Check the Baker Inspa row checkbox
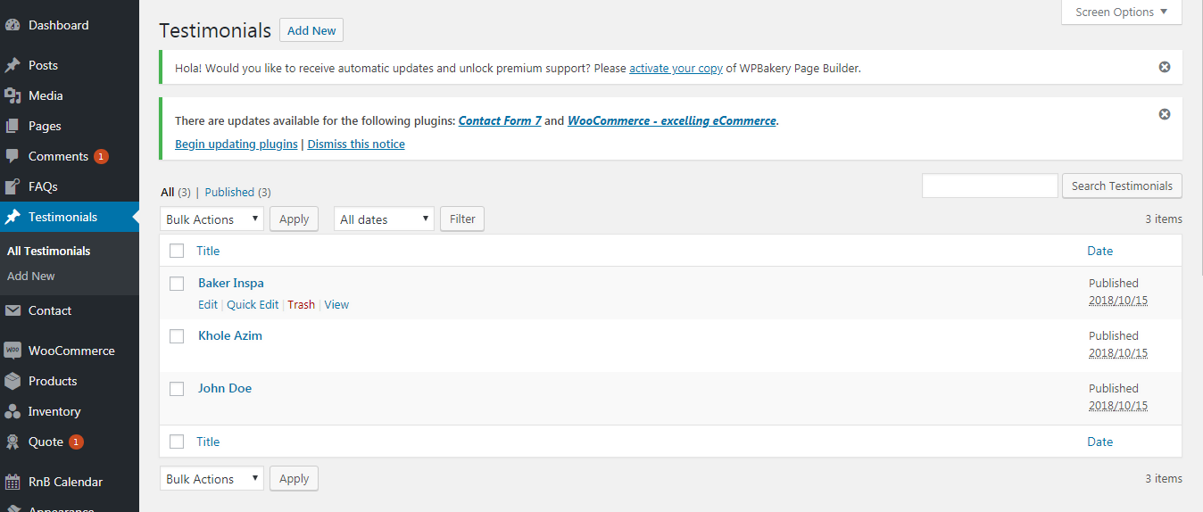The image size is (1203, 512). coord(177,284)
